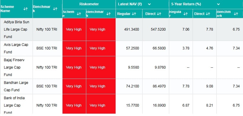Sort by Scheme Name column arrows
The width and height of the screenshot is (243, 116).
(x=25, y=9)
